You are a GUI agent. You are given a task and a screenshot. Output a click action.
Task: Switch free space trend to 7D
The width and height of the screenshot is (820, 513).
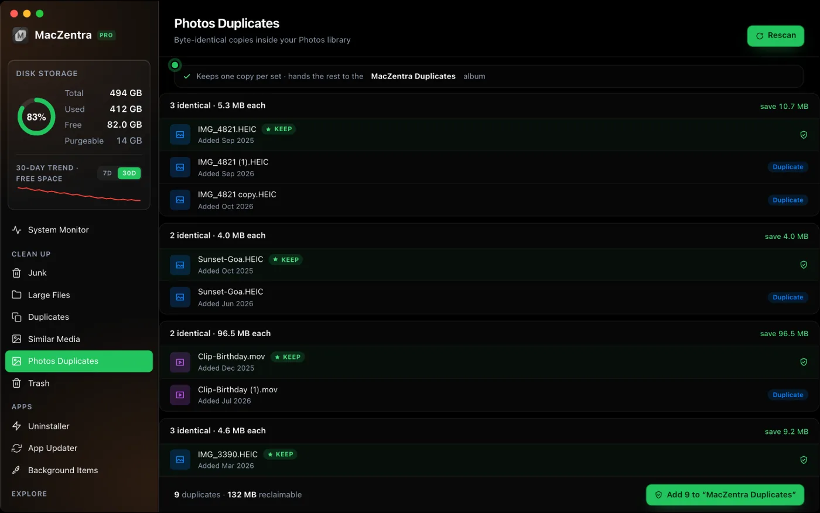coord(107,173)
